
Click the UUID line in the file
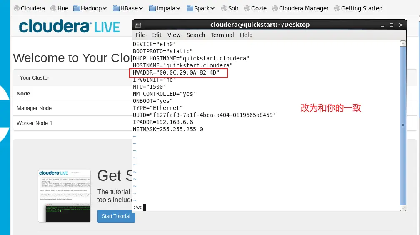coord(204,115)
